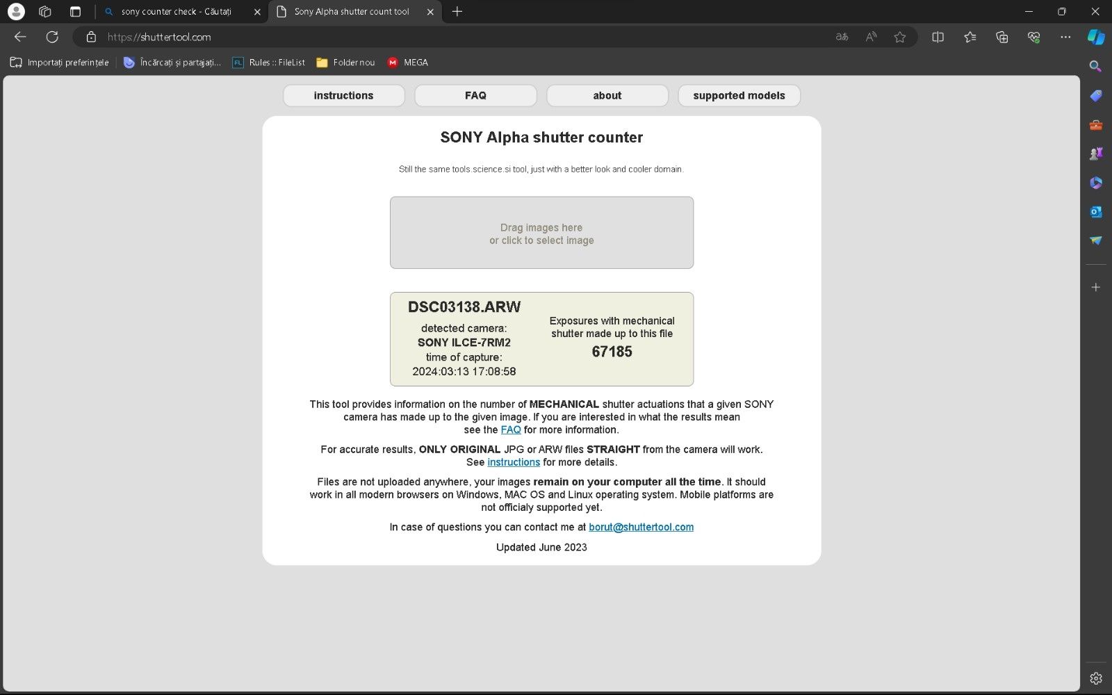Click the borut@shuttertool.com email link
Viewport: 1112px width, 695px height.
click(x=641, y=527)
